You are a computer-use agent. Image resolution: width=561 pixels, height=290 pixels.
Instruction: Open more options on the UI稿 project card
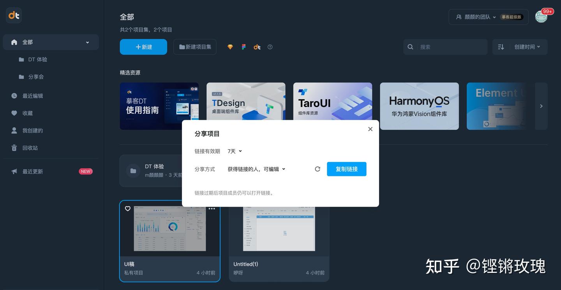212,208
